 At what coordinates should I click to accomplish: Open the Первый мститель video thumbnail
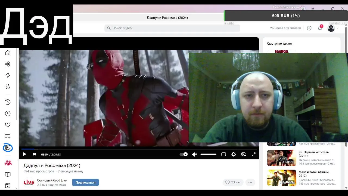[x=282, y=158]
